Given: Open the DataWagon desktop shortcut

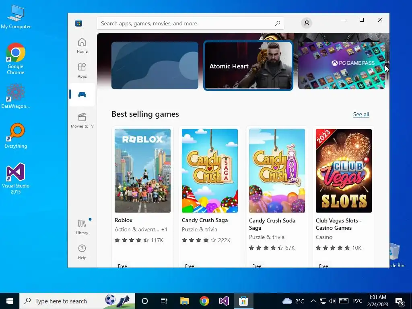Looking at the screenshot, I should coord(16,96).
